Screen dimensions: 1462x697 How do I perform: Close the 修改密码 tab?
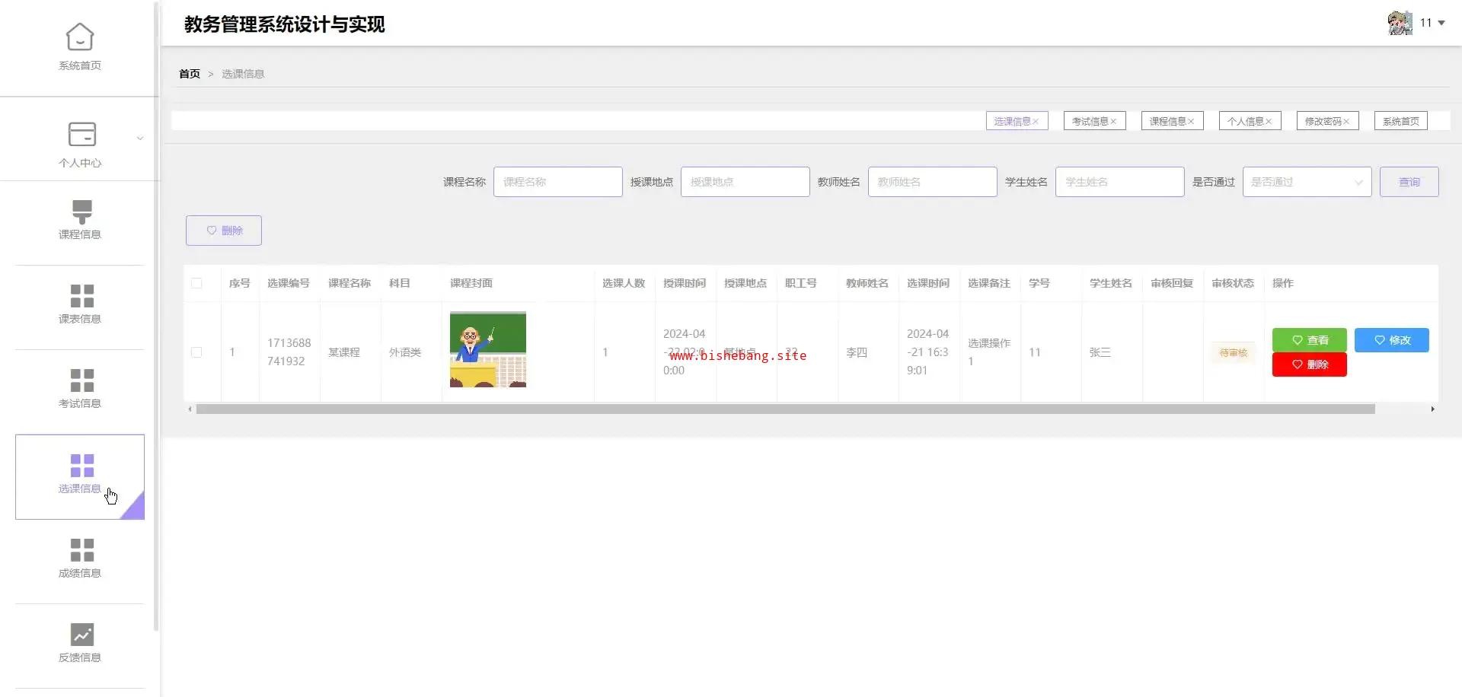pyautogui.click(x=1346, y=122)
